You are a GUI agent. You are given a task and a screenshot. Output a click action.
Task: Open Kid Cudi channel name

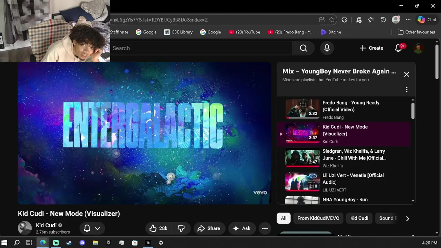(46, 225)
